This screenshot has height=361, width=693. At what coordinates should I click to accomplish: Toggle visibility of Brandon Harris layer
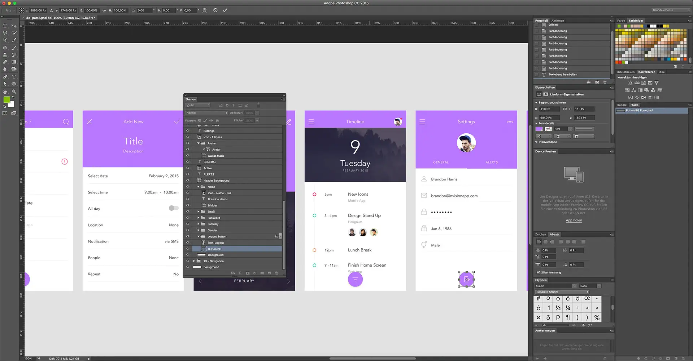188,199
